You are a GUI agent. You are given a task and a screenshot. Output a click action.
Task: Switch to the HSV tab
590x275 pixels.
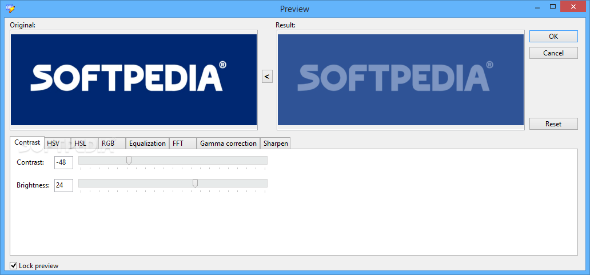tap(57, 144)
